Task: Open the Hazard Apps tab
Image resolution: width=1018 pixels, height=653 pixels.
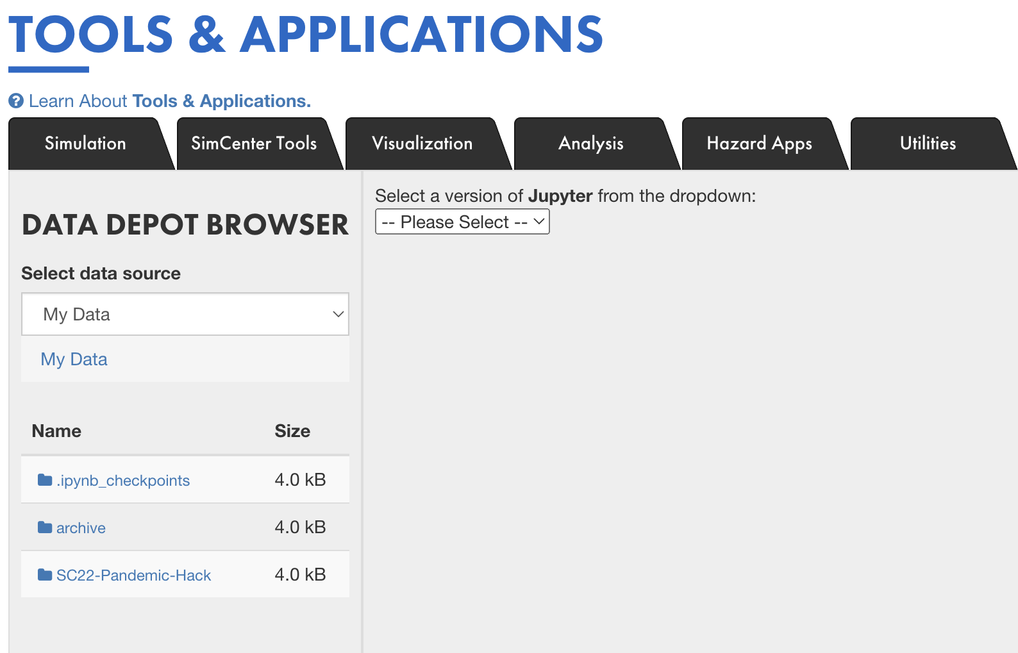Action: 760,144
